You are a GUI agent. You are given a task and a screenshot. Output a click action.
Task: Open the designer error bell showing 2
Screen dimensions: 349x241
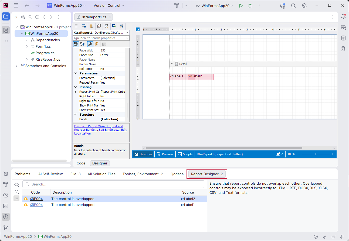(x=280, y=154)
